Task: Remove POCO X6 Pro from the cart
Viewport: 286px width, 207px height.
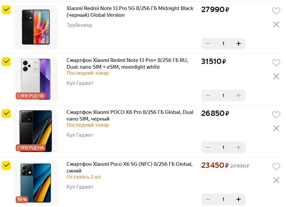Action: point(276,128)
